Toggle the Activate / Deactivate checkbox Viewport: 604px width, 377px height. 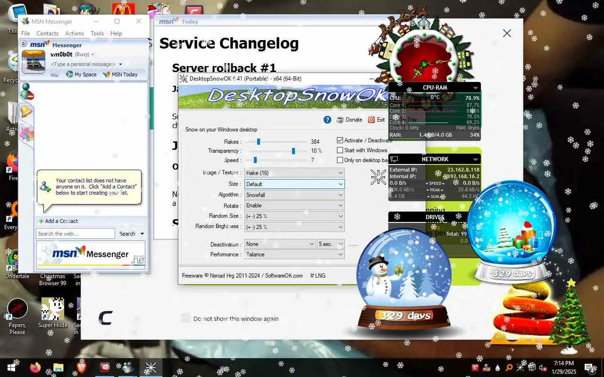(x=340, y=140)
